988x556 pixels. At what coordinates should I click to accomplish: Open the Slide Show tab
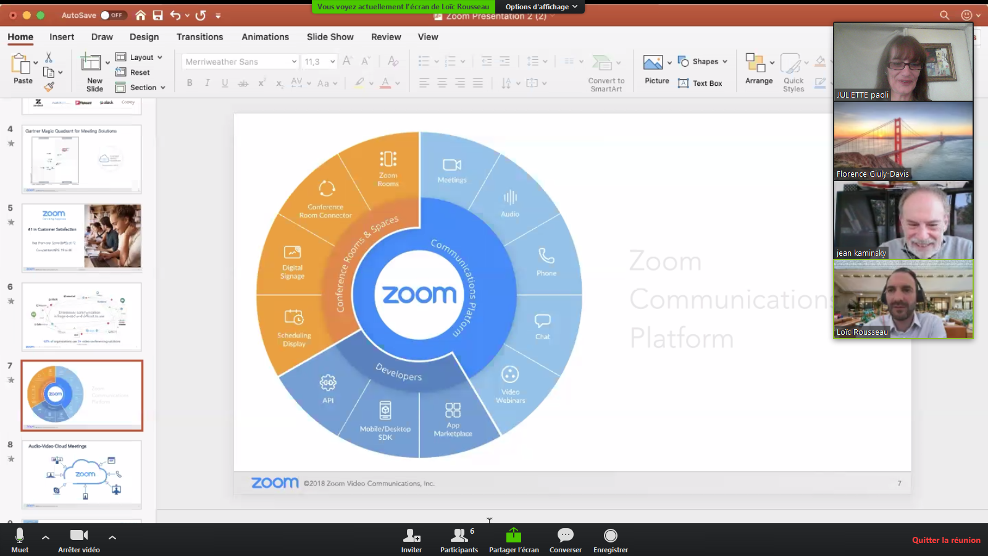330,37
